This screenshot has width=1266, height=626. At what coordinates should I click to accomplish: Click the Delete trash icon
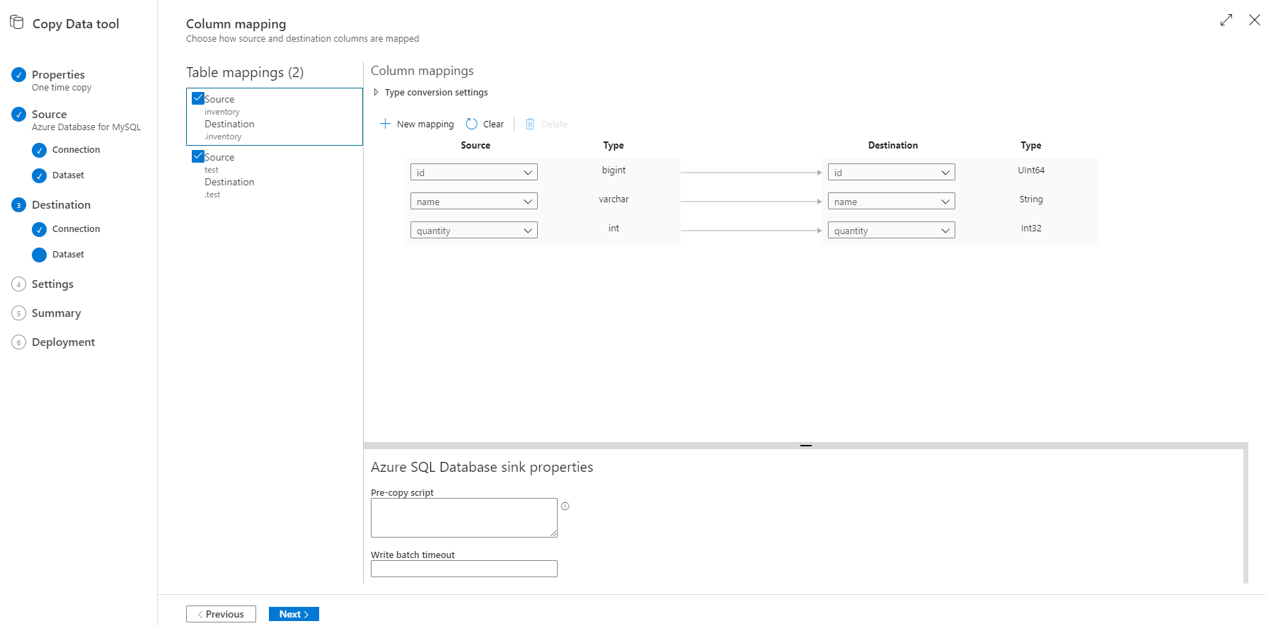point(530,124)
